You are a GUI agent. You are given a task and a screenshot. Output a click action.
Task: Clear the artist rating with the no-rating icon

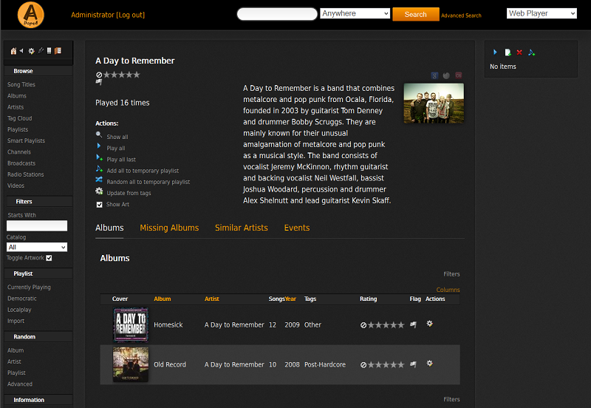(99, 75)
